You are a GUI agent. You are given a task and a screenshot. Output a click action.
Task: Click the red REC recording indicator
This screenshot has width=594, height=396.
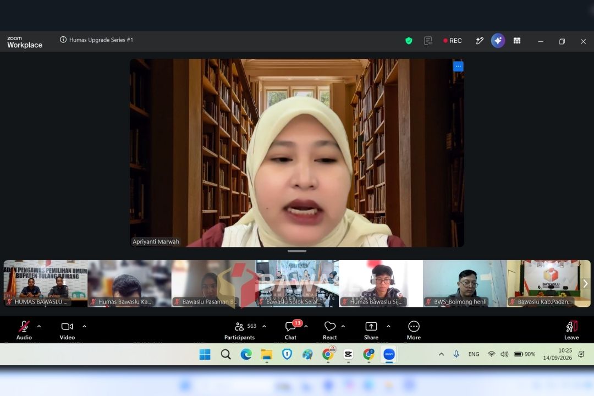tap(453, 41)
